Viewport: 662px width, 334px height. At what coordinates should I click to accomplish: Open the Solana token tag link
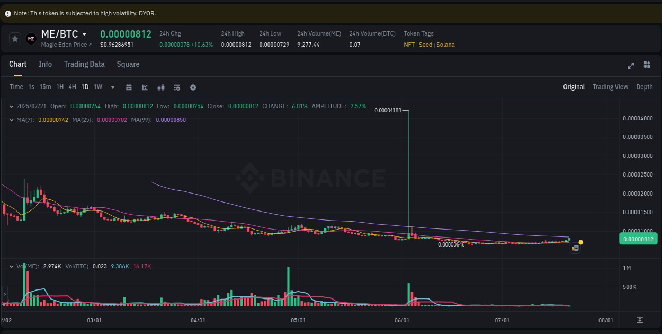point(445,45)
